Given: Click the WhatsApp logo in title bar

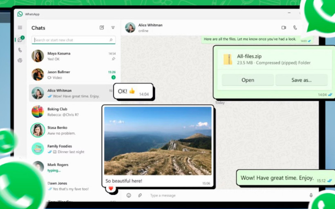Looking at the screenshot, I should pos(20,14).
